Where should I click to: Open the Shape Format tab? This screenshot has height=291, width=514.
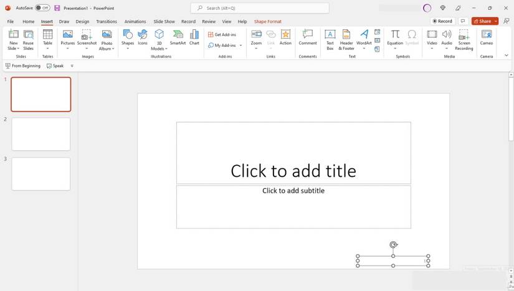click(x=267, y=21)
